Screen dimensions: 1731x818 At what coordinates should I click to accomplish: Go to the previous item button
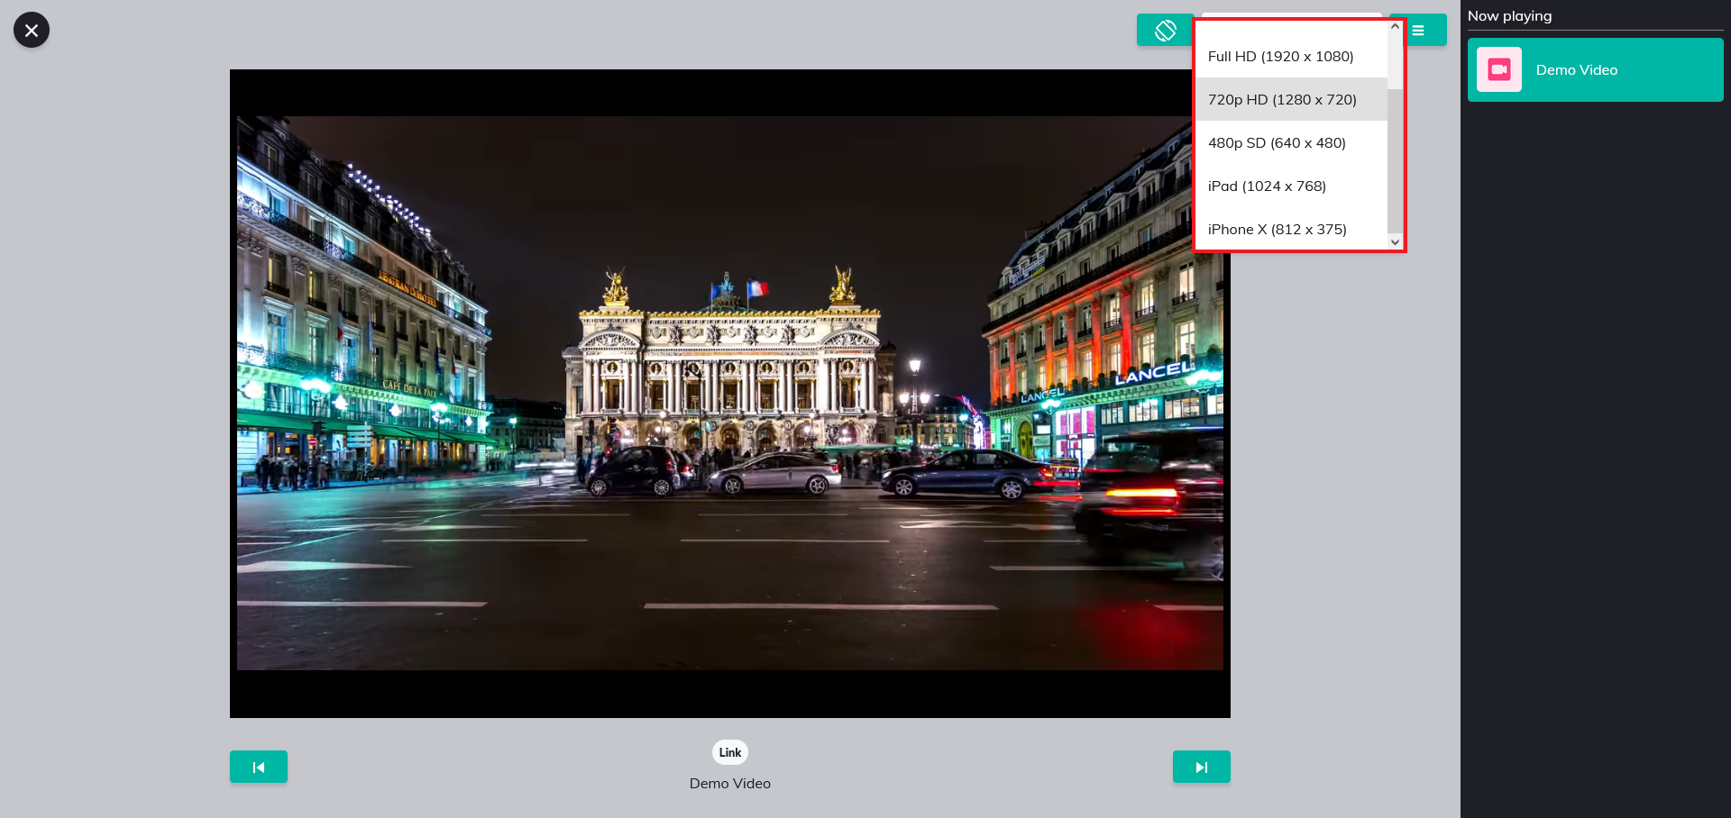(259, 767)
